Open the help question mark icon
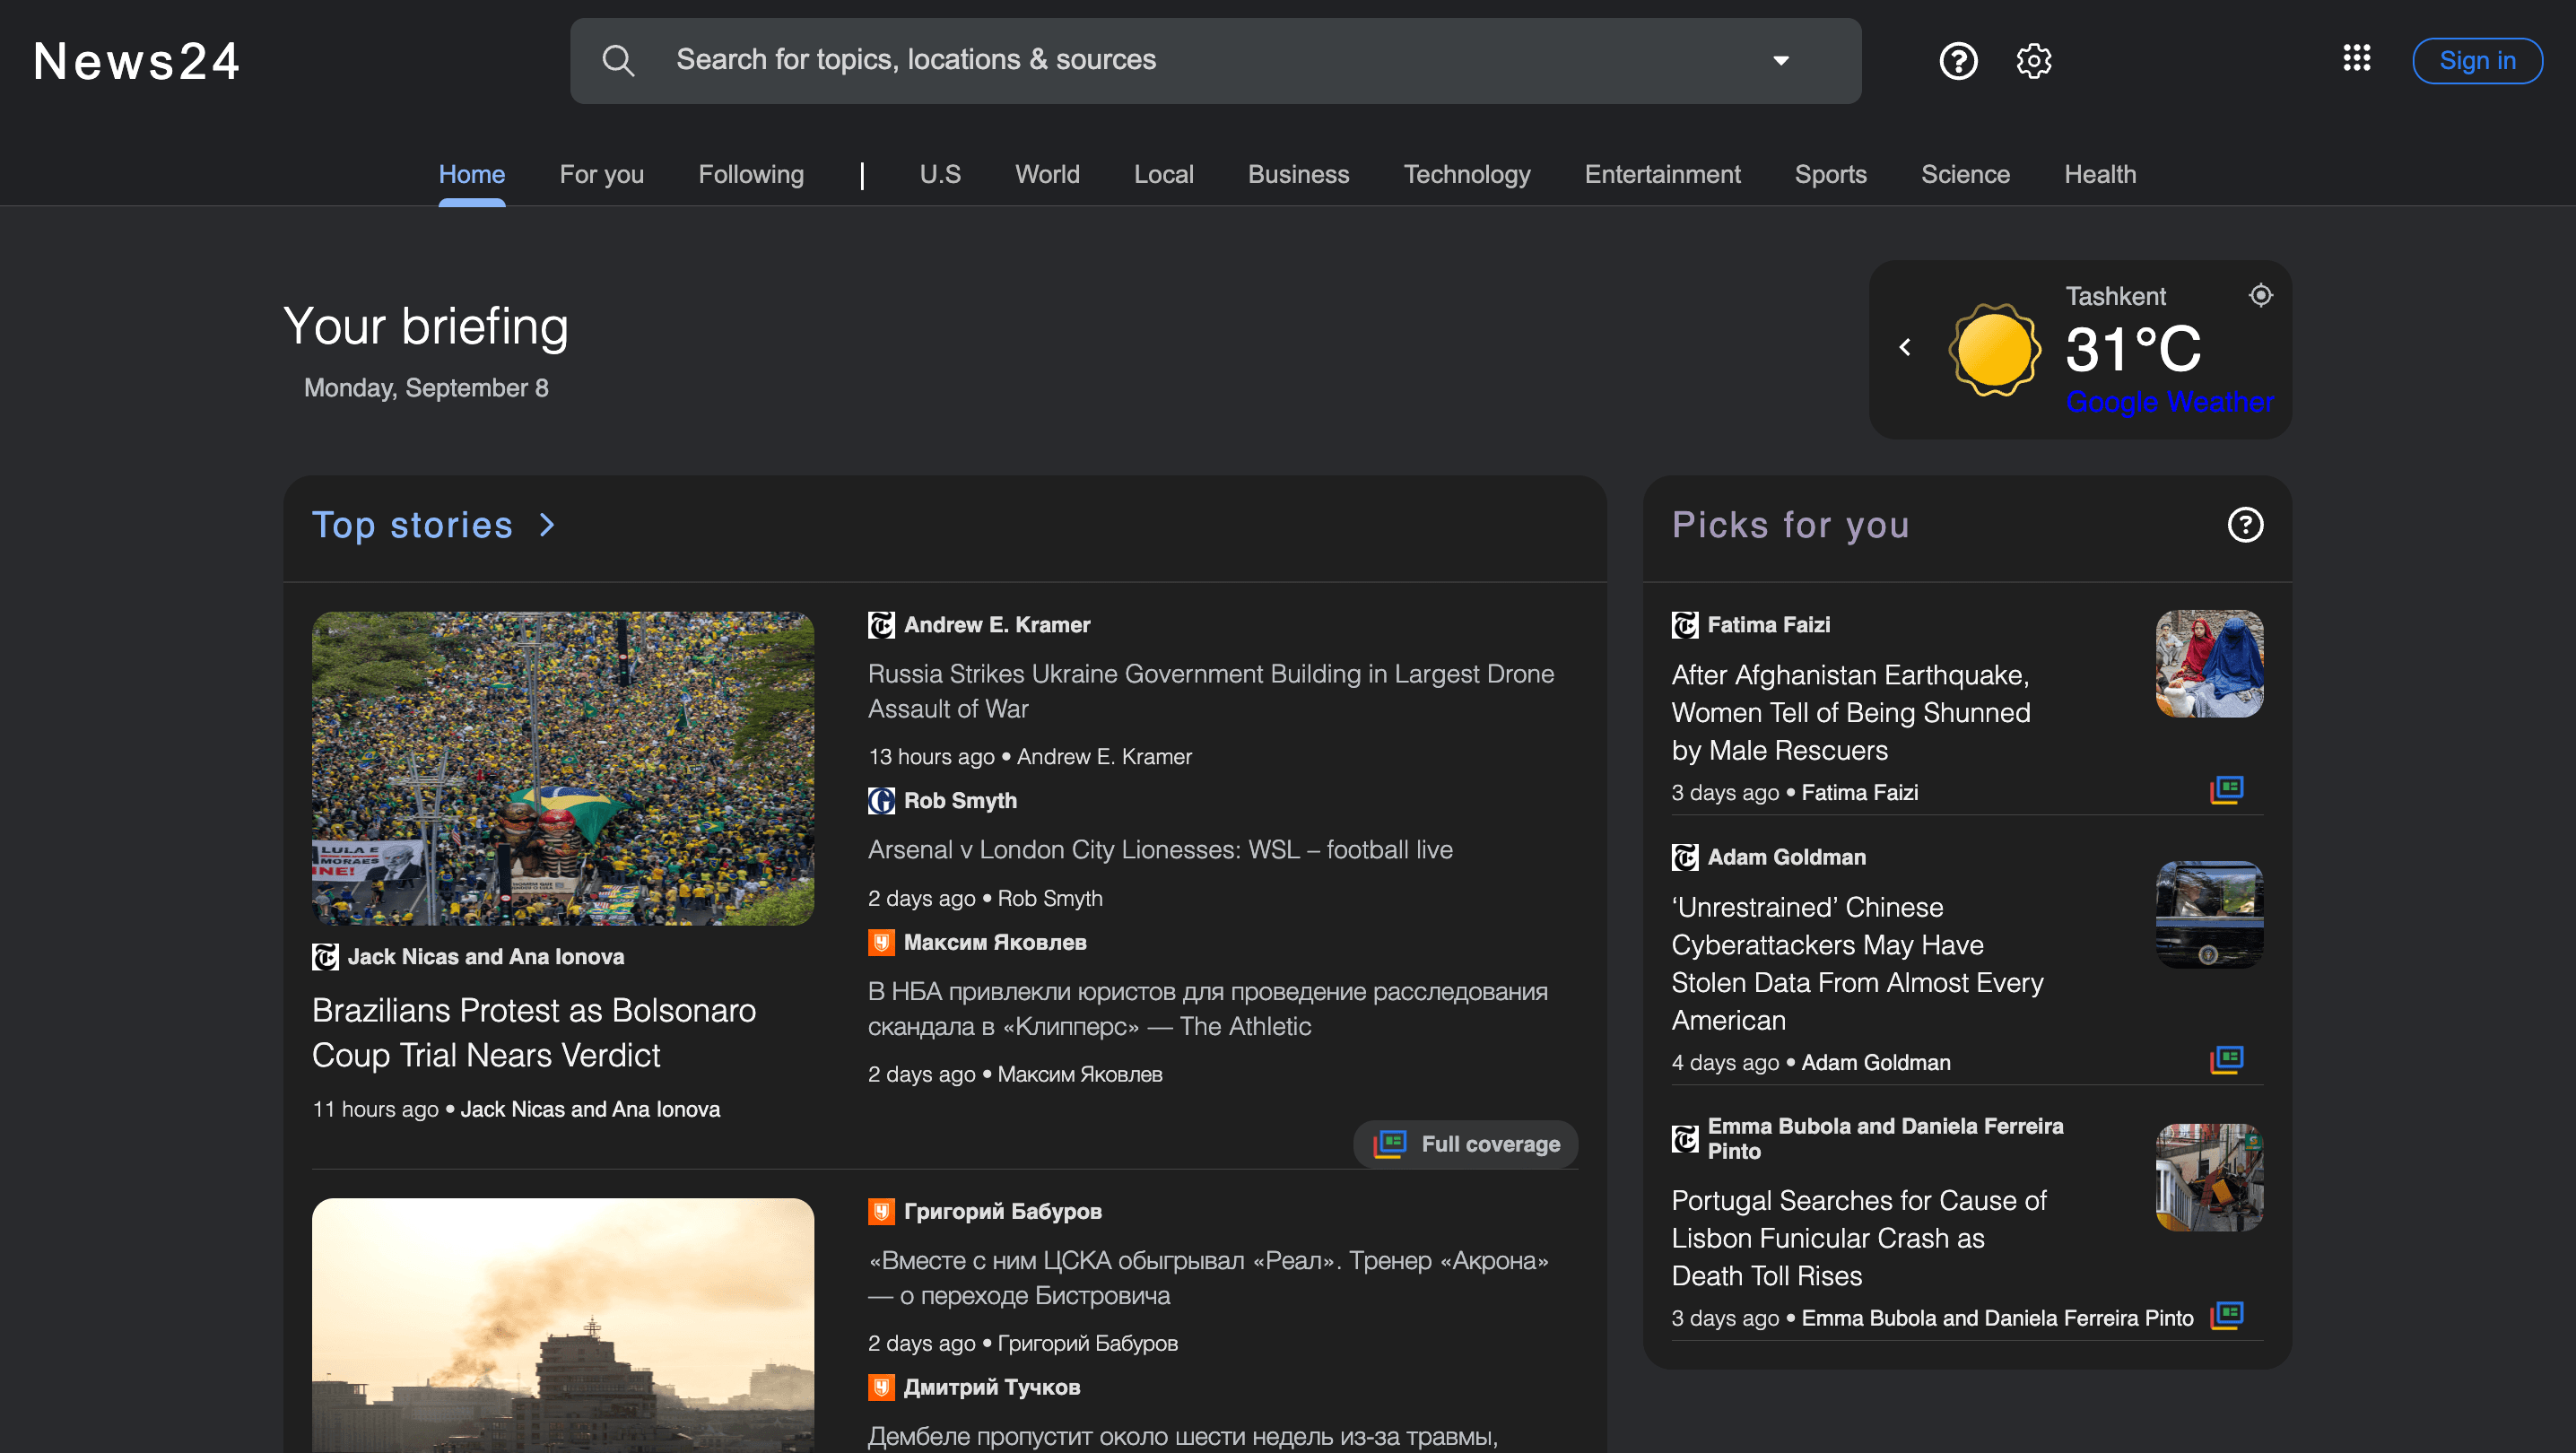 (1958, 60)
